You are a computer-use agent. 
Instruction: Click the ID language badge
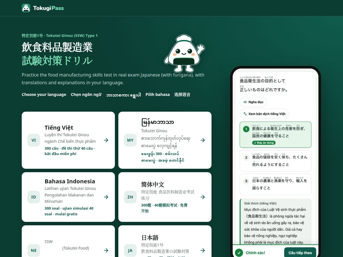click(x=34, y=197)
